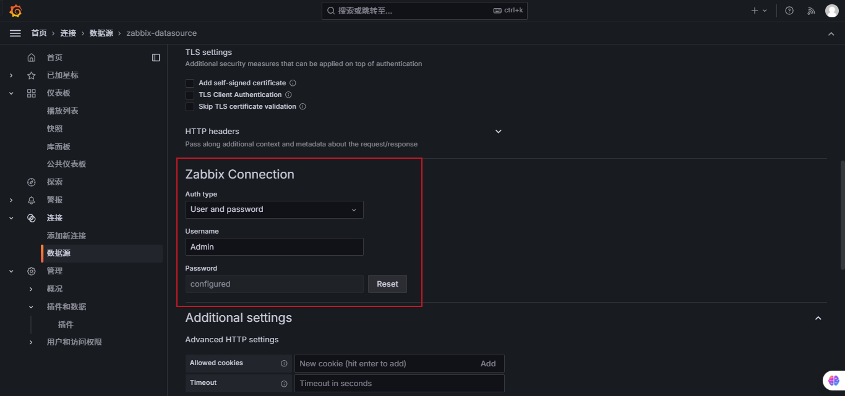Collapse the top bar with chevron up
The image size is (845, 396).
point(831,33)
